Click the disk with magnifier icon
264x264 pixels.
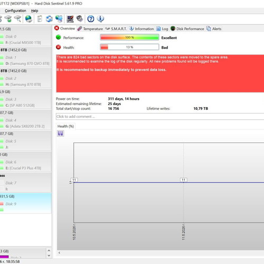(x=17, y=19)
